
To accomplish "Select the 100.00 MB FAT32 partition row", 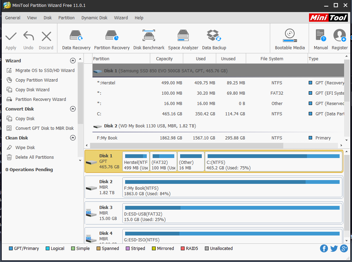I will [x=218, y=93].
